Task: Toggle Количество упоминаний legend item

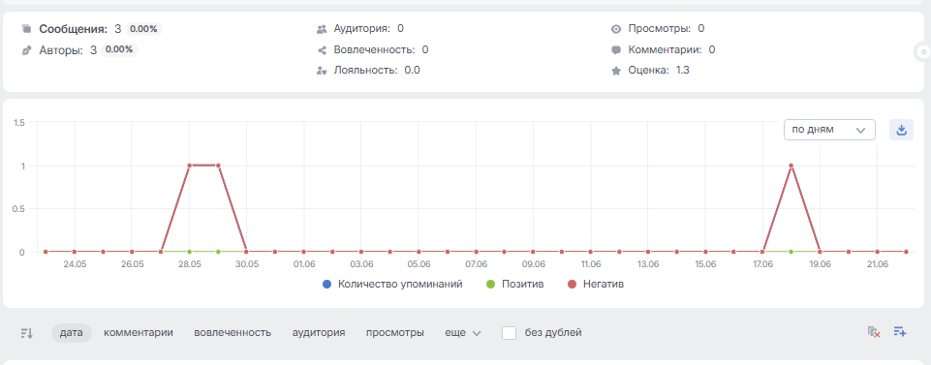Action: point(392,285)
